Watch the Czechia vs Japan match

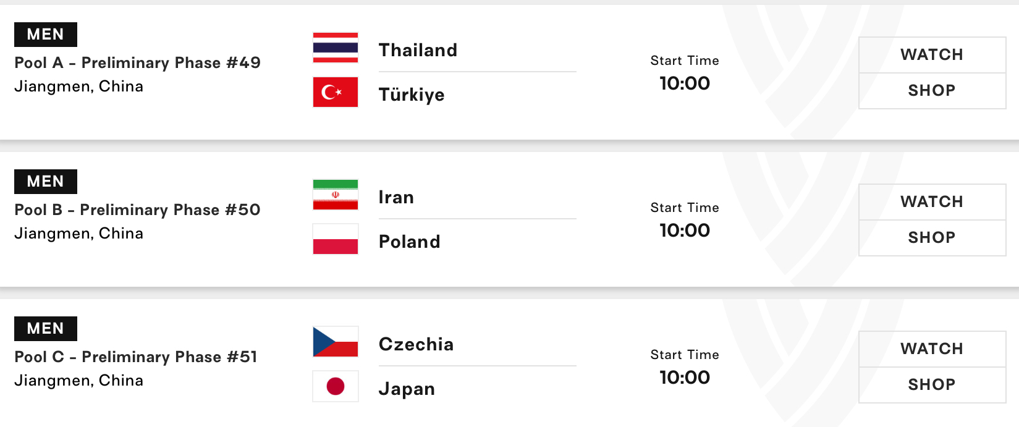[932, 349]
